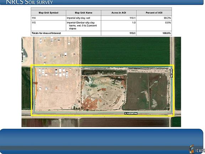
Task: Select the 'Percent of AOI' column header
Action: coord(154,13)
